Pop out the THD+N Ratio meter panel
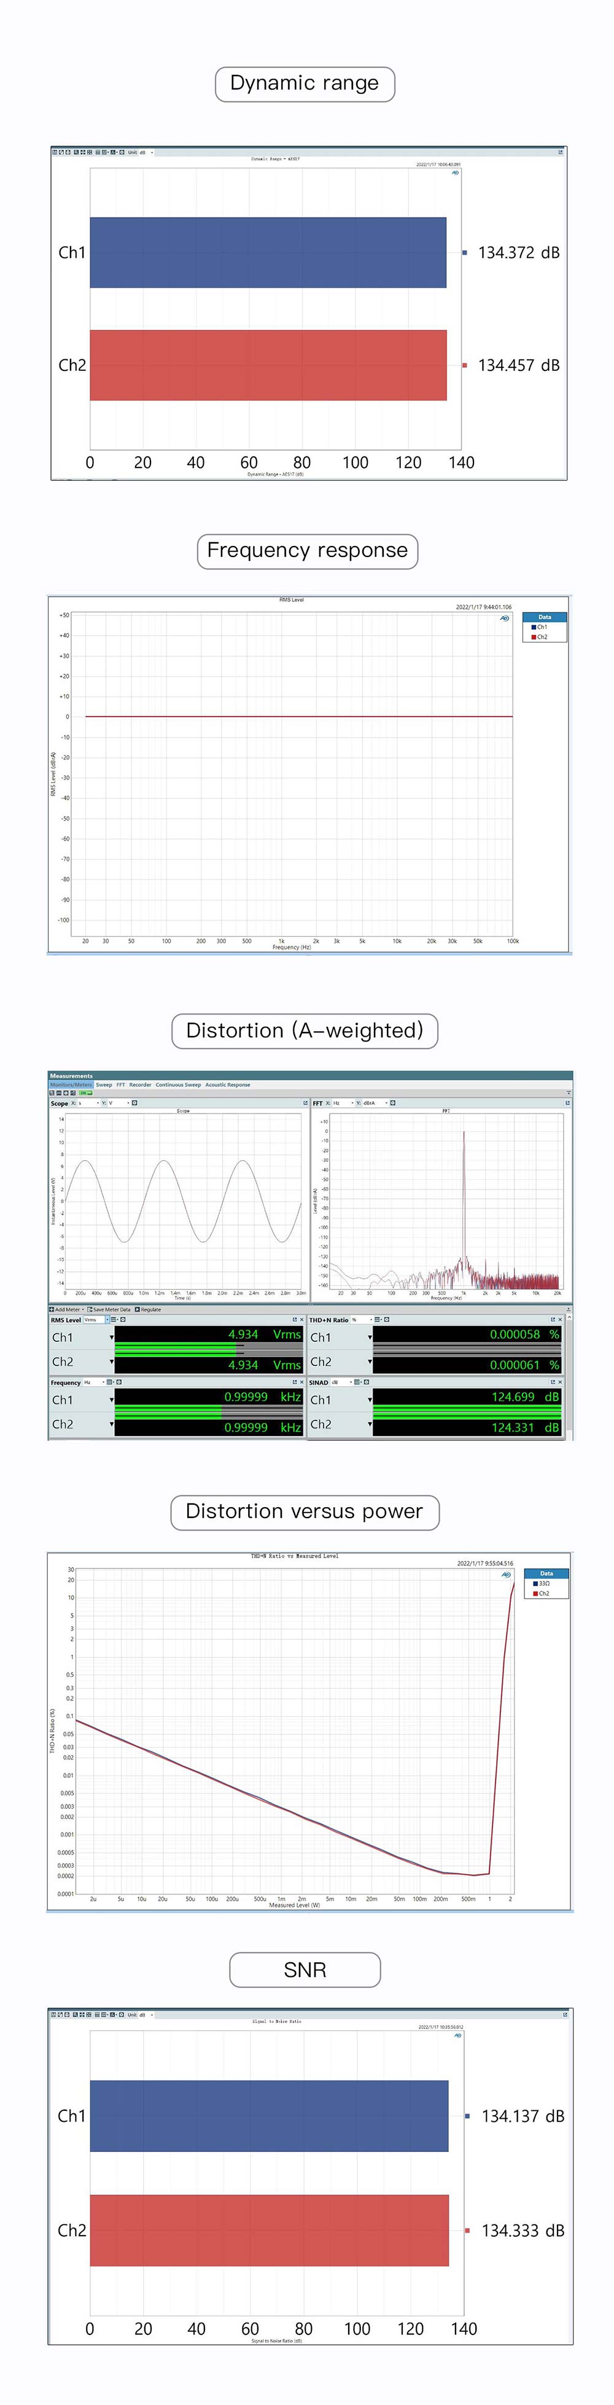The height and width of the screenshot is (2405, 614). pyautogui.click(x=553, y=1320)
